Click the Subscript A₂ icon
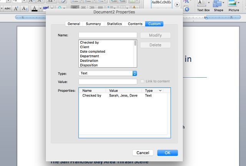The width and height of the screenshot is (246, 166). [x=25, y=8]
